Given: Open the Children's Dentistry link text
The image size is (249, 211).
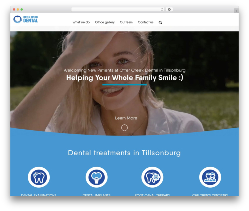Looking at the screenshot, I should pyautogui.click(x=210, y=195).
